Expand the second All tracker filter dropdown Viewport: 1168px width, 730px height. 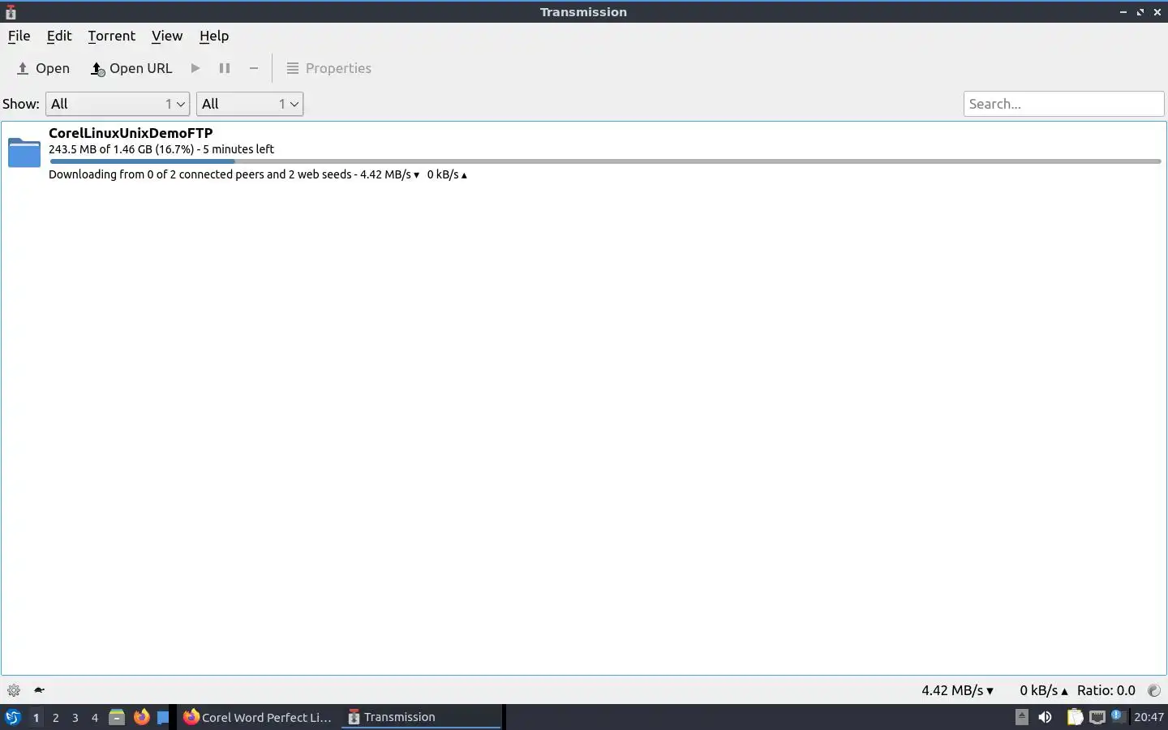(250, 104)
